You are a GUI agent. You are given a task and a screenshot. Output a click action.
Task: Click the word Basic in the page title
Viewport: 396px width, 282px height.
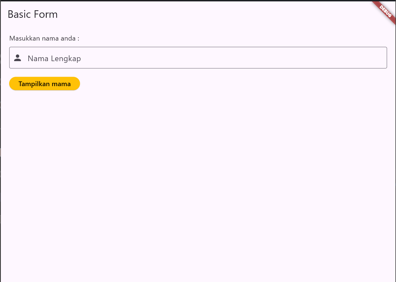pyautogui.click(x=19, y=14)
